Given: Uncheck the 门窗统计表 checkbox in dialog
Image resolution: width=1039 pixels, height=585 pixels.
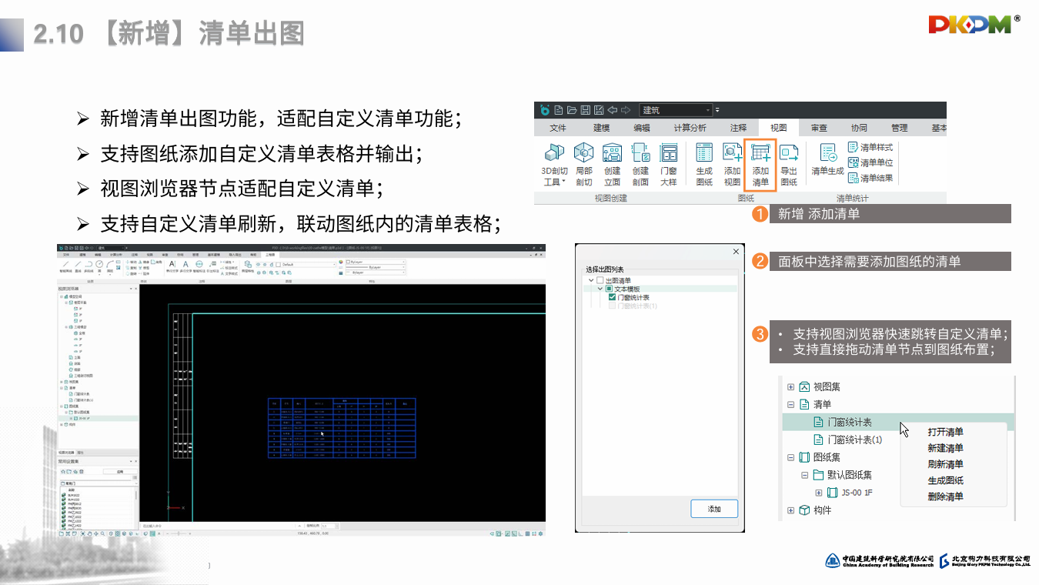Looking at the screenshot, I should (612, 297).
